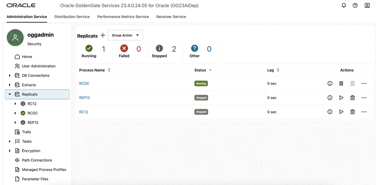Image resolution: width=376 pixels, height=185 pixels.
Task: Open more actions menu for RCDC
Action: 364,84
